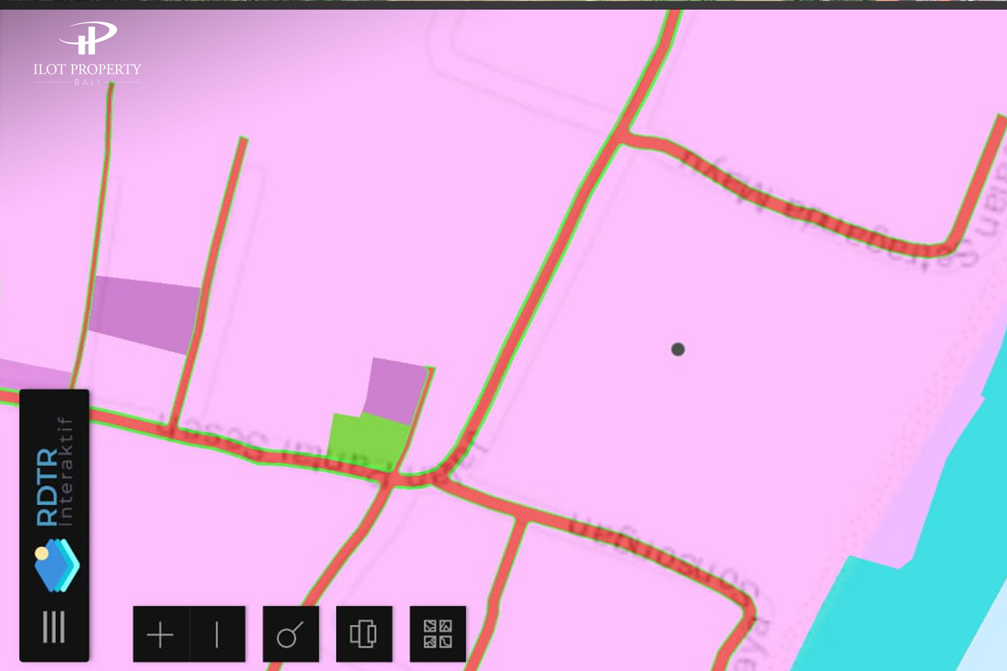Screen dimensions: 1007x671
Task: Open the overlapping-rectangles layout tool
Action: pos(364,634)
